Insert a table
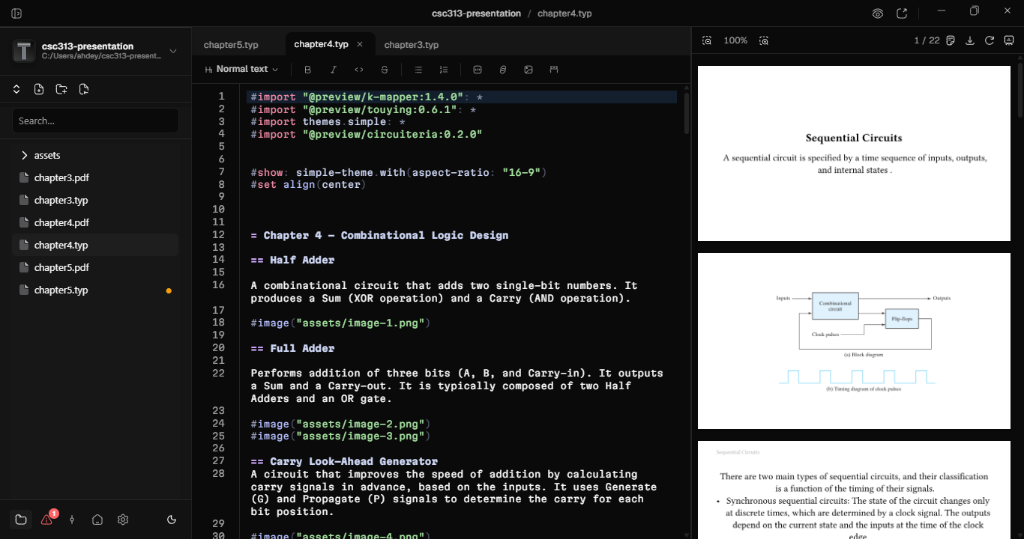 pyautogui.click(x=554, y=70)
